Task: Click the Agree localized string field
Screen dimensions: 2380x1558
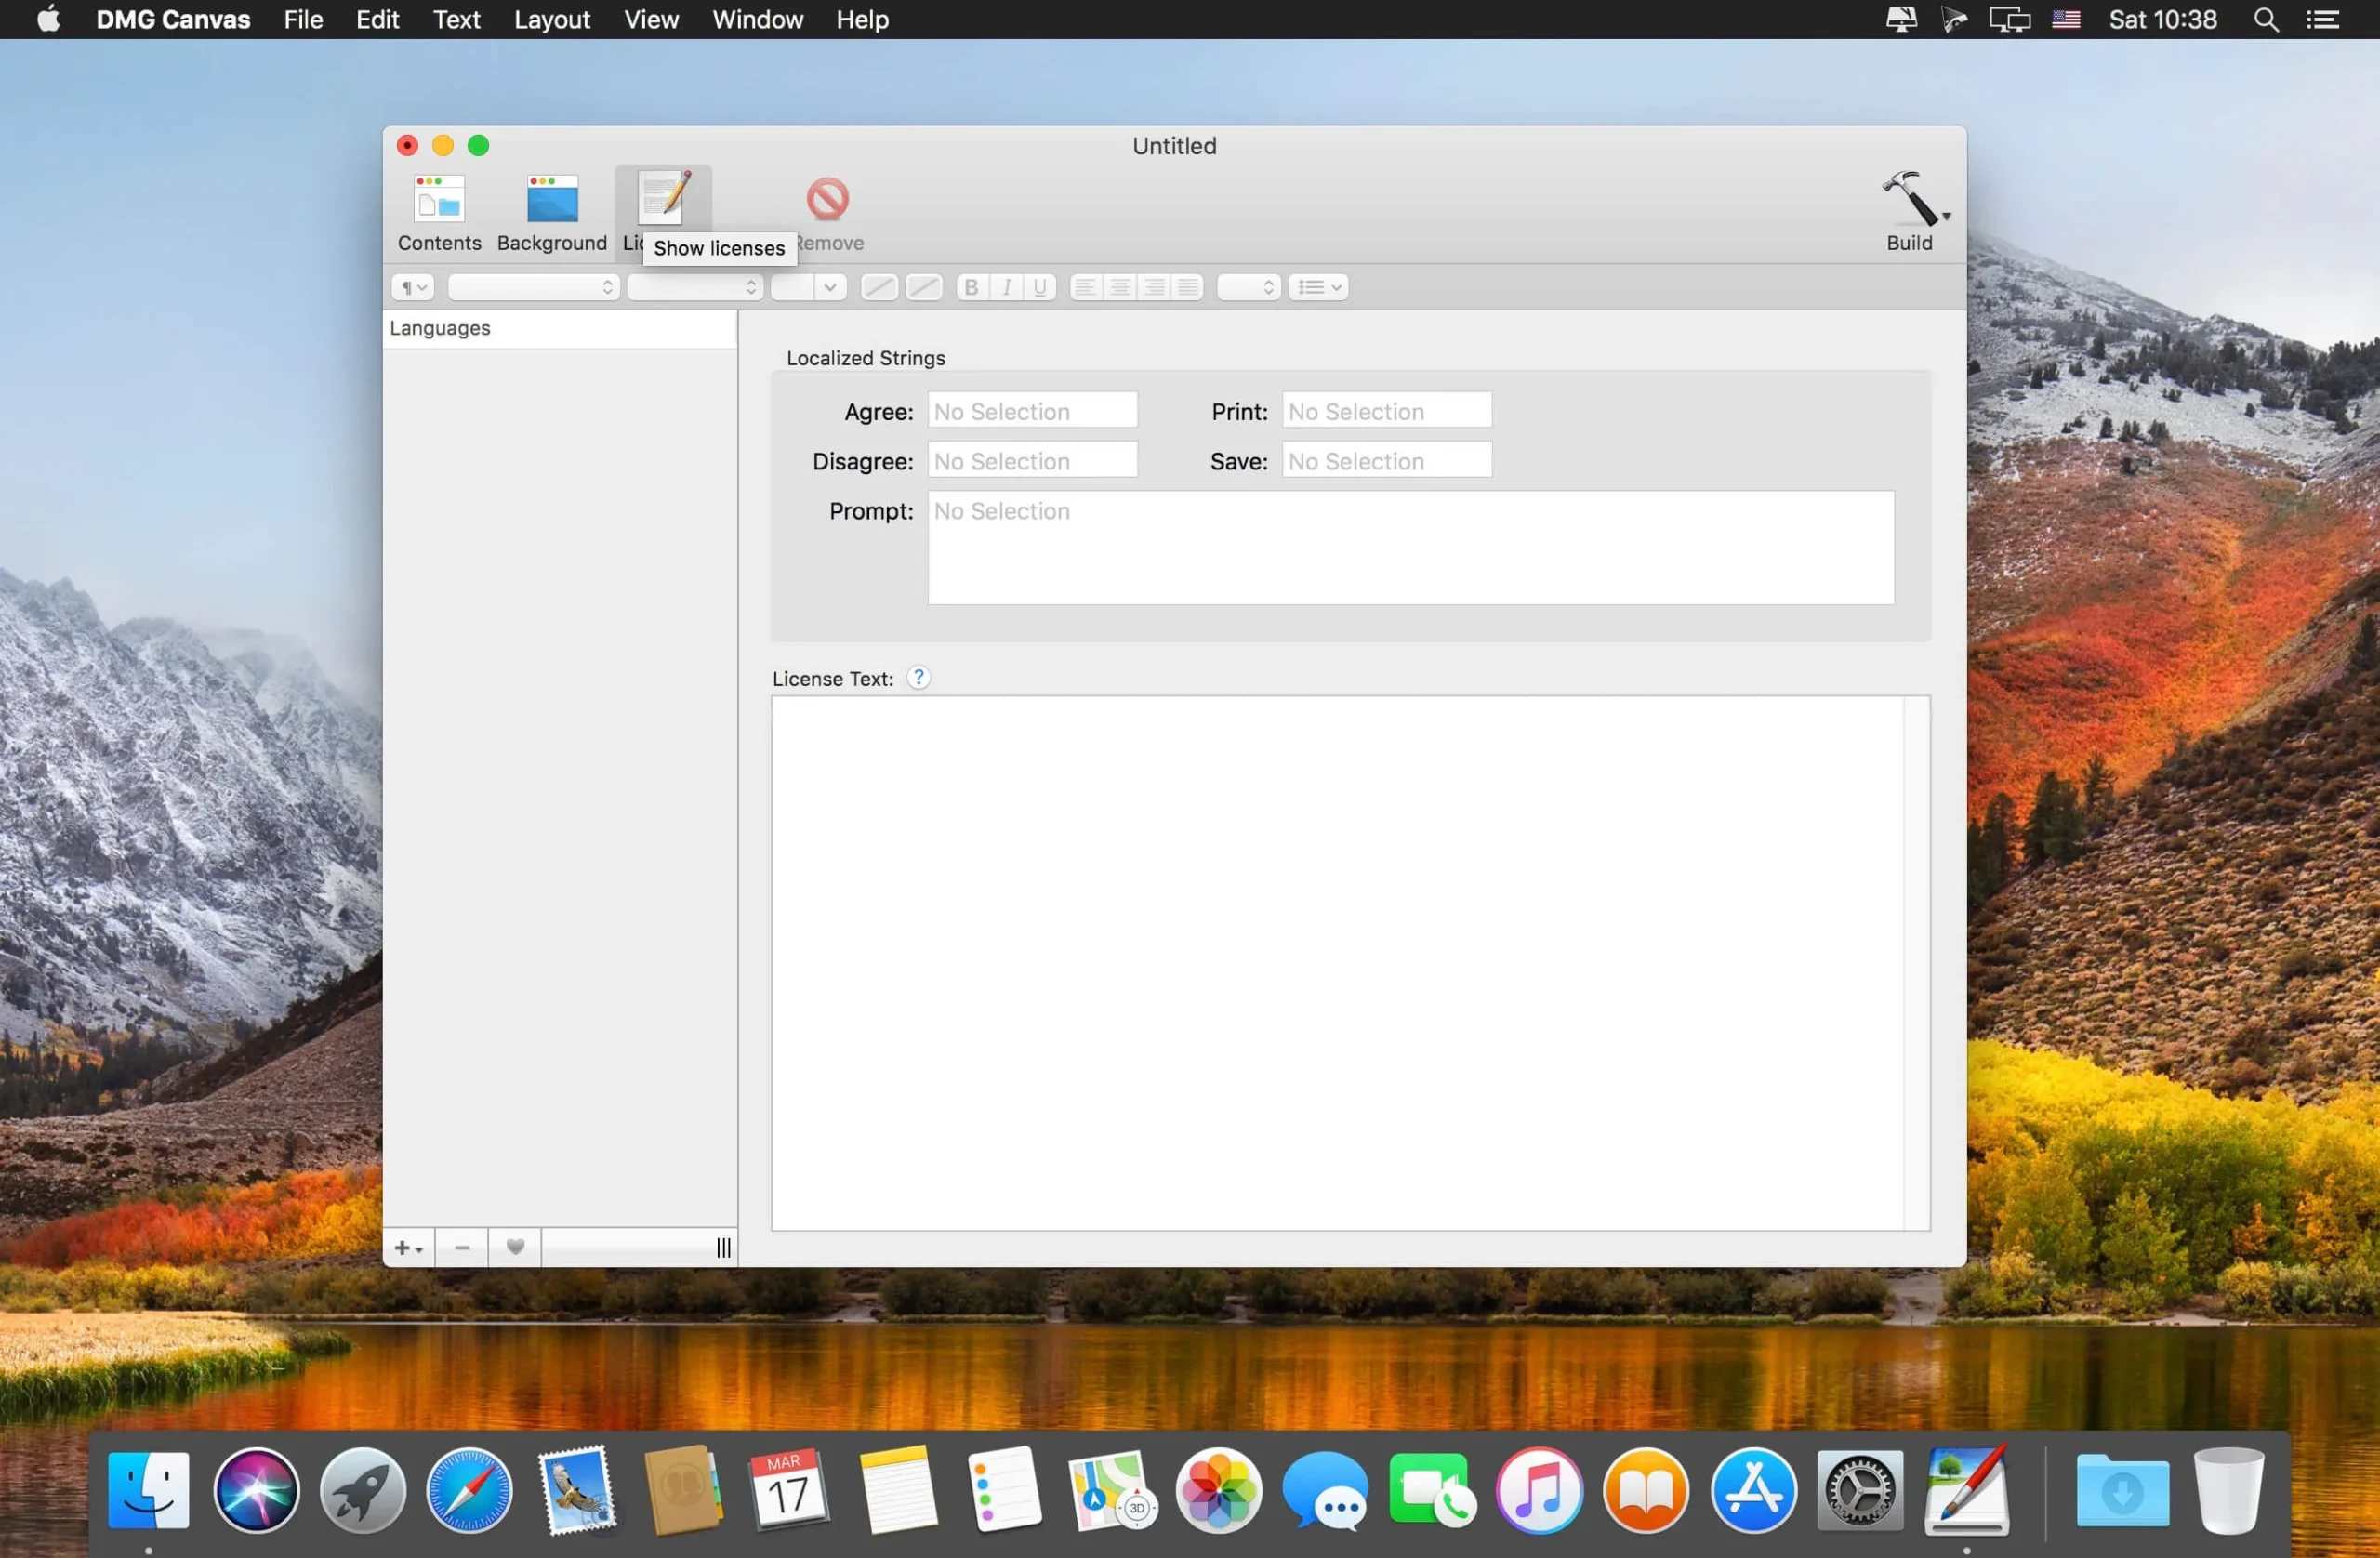Action: click(x=1032, y=410)
